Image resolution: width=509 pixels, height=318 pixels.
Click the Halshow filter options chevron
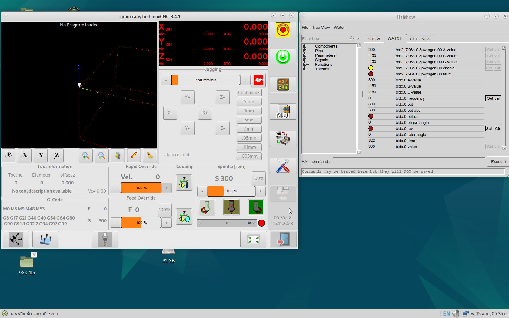tap(358, 39)
